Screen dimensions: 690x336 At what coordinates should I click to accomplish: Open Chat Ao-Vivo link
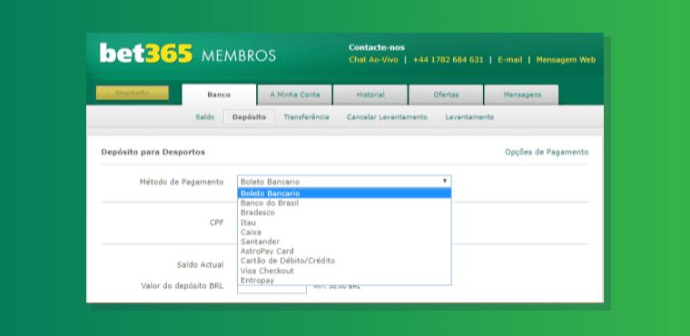pos(373,60)
